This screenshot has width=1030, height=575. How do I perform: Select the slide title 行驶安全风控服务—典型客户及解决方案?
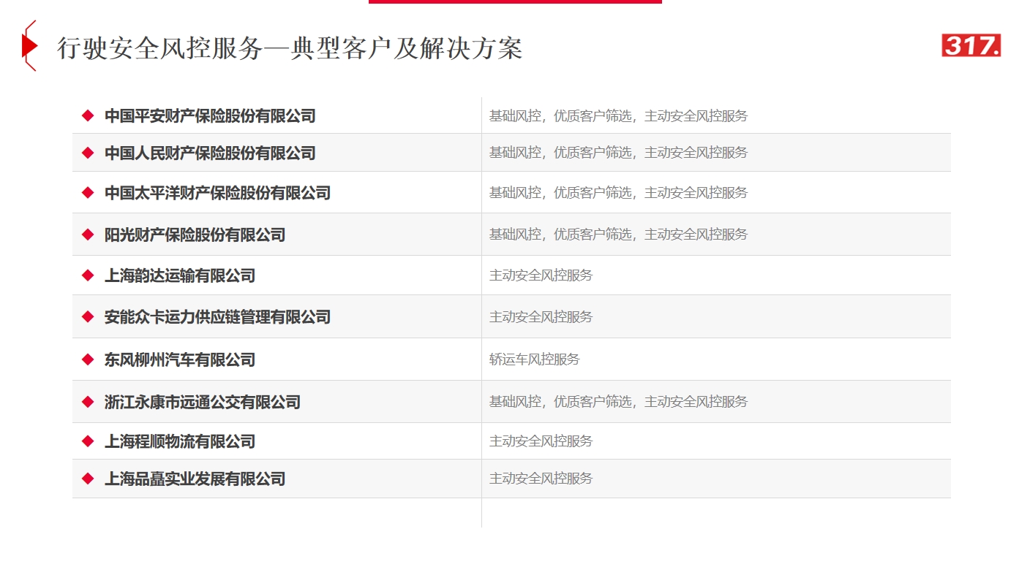tap(290, 48)
